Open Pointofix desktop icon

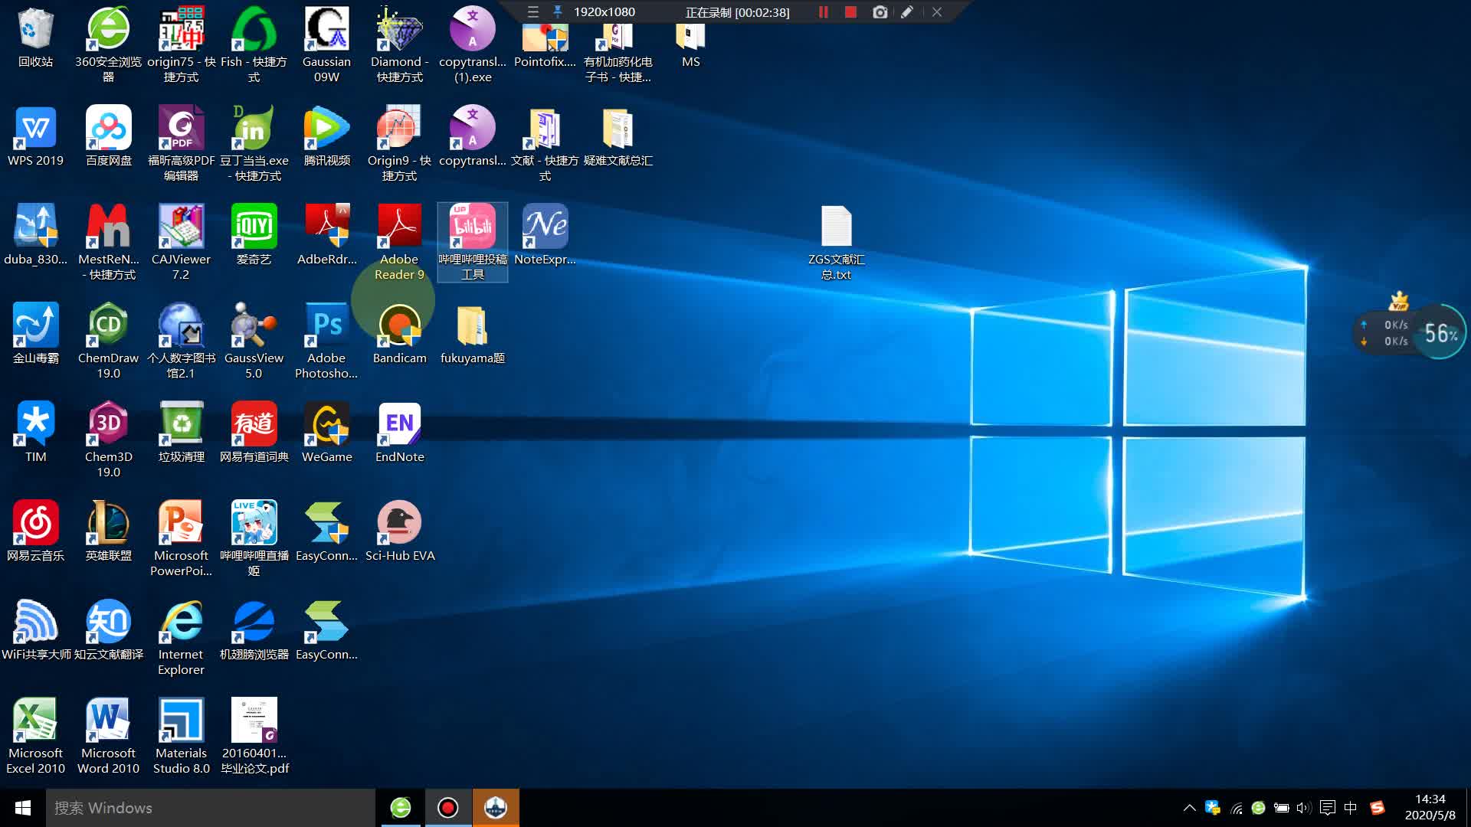pos(545,37)
